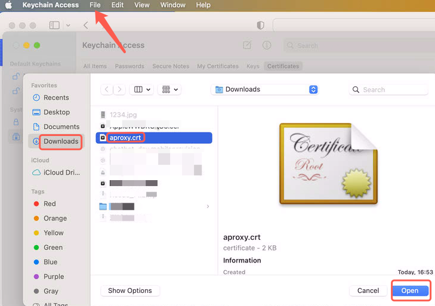The height and width of the screenshot is (306, 435).
Task: Click the privacy shield icon in browser toolbar
Action: (260, 25)
